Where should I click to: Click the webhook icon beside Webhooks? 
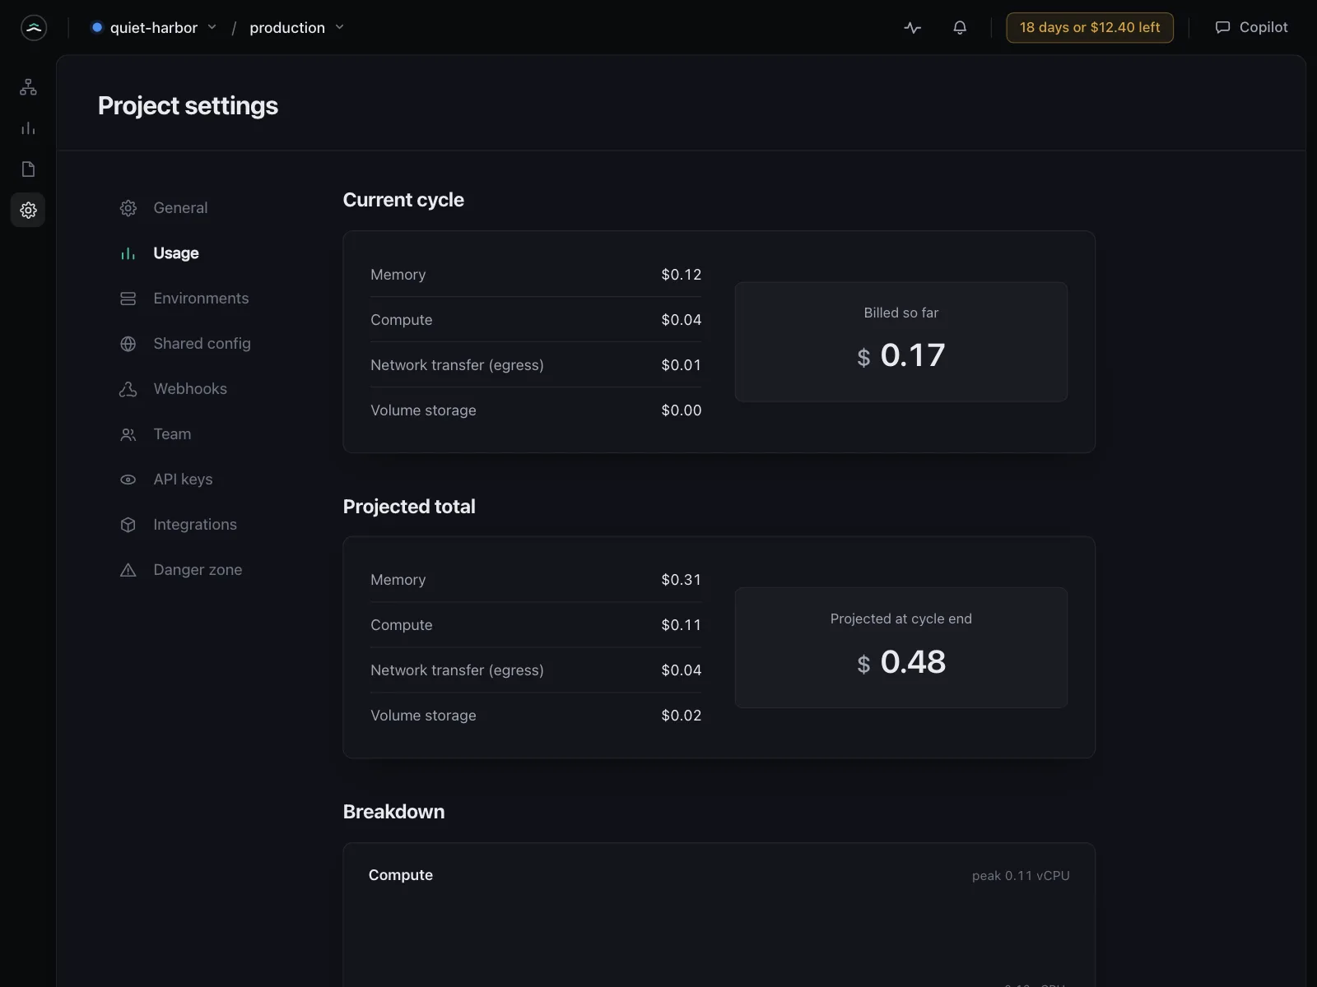pos(128,389)
